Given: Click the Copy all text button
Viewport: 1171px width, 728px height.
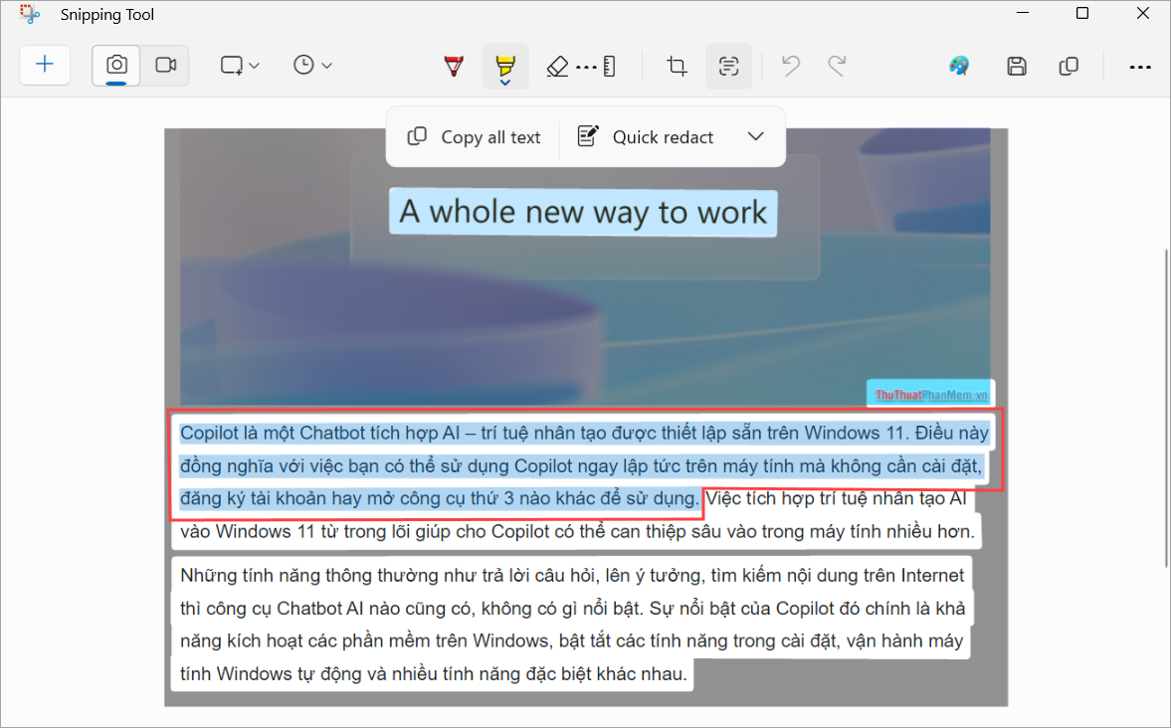Looking at the screenshot, I should [x=473, y=136].
